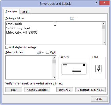Open address book icon beside Delivery address

[72, 18]
